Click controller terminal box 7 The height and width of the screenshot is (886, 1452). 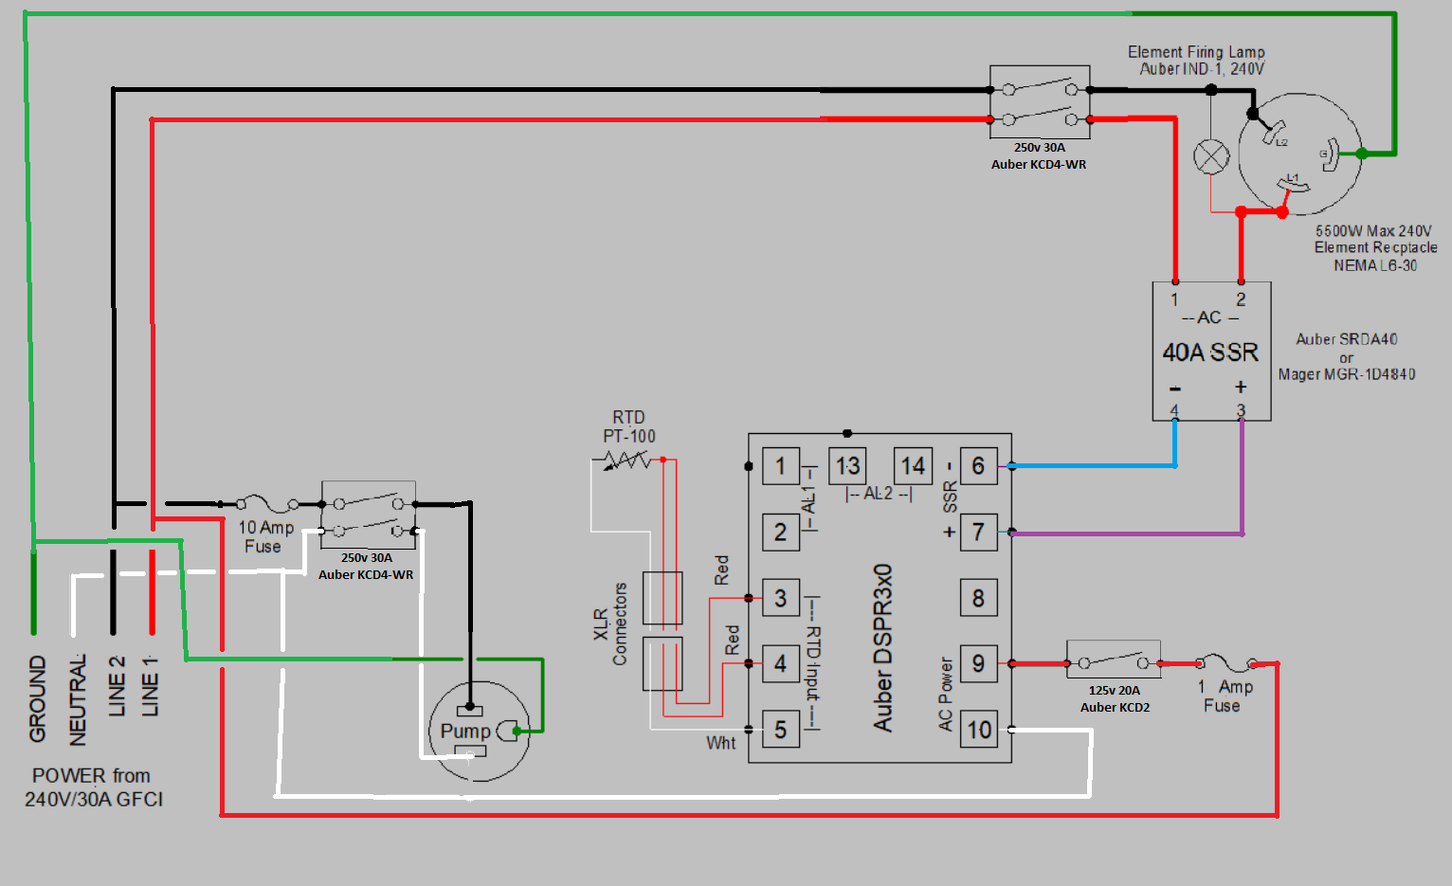click(979, 532)
